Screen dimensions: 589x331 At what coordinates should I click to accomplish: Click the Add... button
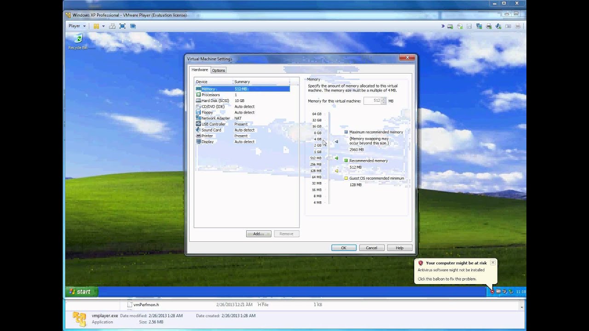pyautogui.click(x=259, y=234)
